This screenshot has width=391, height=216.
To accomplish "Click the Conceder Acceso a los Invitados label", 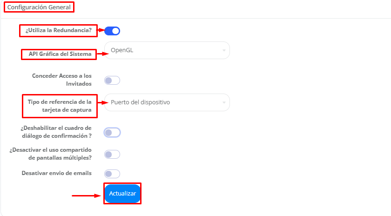I will [62, 80].
